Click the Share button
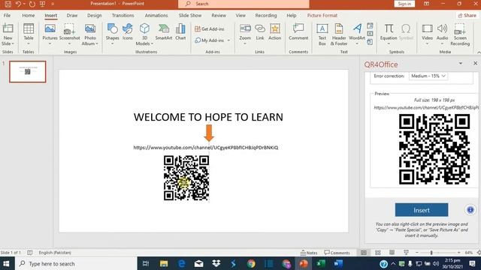This screenshot has height=270, width=481. (467, 15)
